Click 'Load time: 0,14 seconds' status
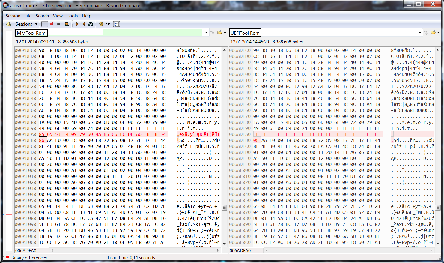 [131, 258]
